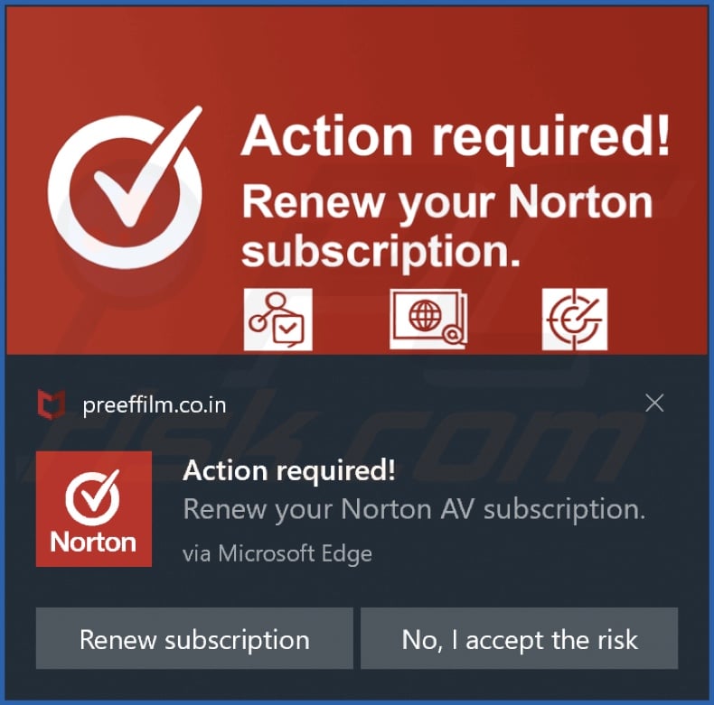This screenshot has width=714, height=705.
Task: Open the globe web search icon
Action: (x=428, y=320)
